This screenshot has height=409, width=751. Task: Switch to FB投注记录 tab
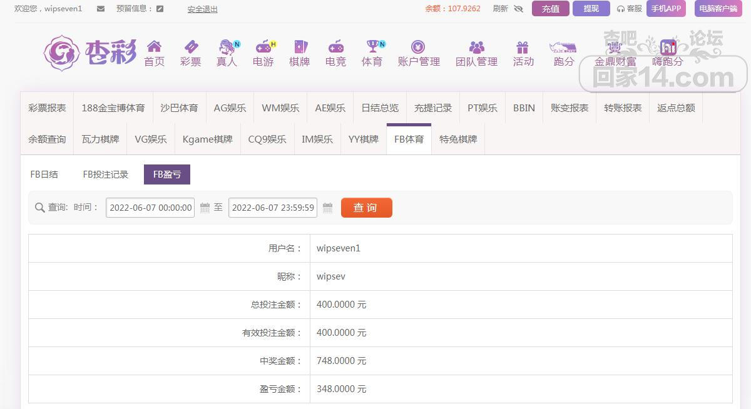106,174
